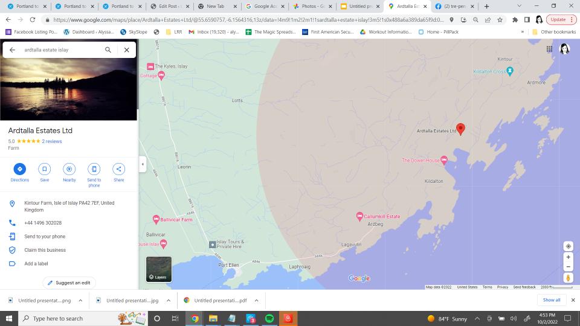Open Google account profile picture

564,49
